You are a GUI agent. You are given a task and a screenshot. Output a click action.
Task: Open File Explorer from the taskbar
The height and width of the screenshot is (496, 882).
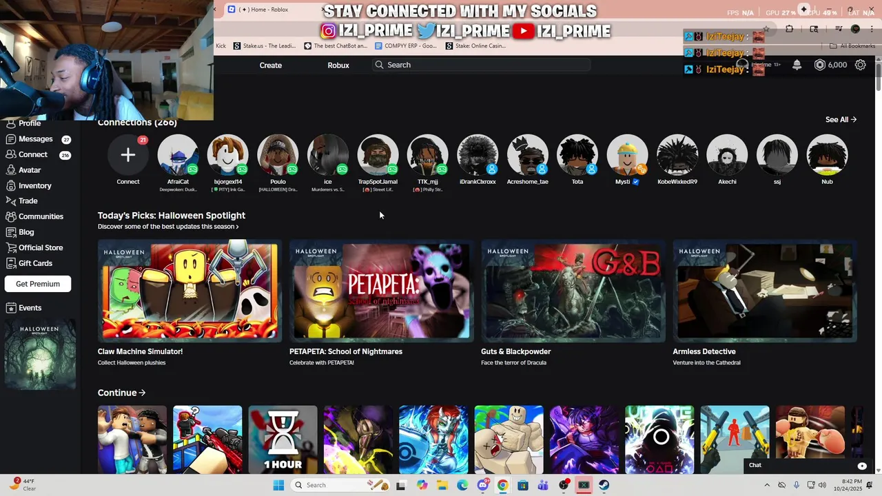[x=442, y=485]
